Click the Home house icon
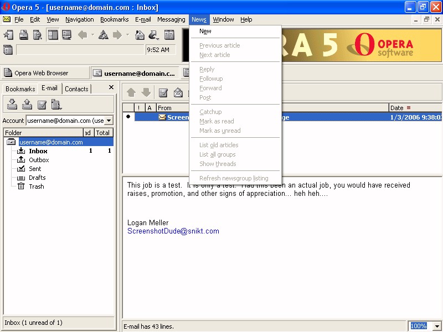This screenshot has width=443, height=332. 140,35
